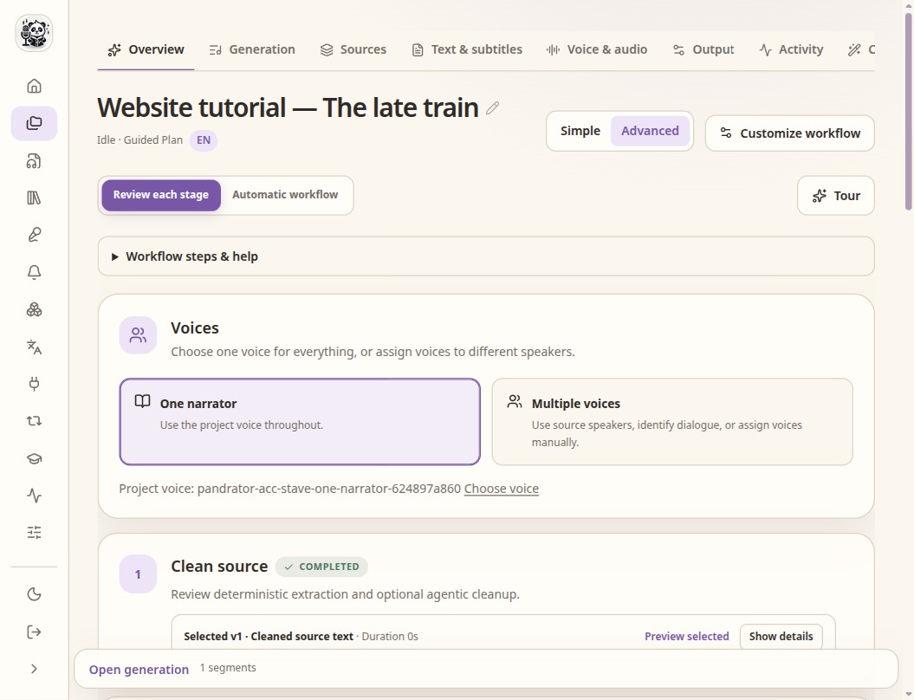Viewport: 914px width, 700px height.
Task: Open the library books icon in sidebar
Action: [x=34, y=198]
